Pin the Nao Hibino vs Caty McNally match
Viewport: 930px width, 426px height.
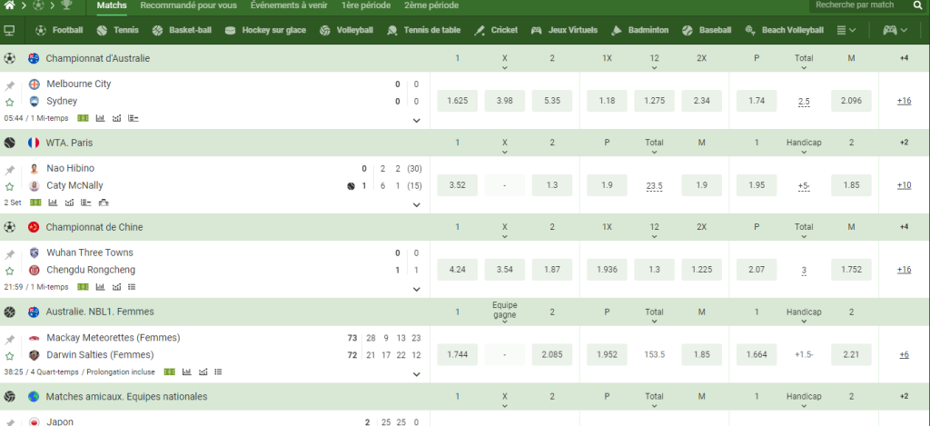tap(9, 170)
